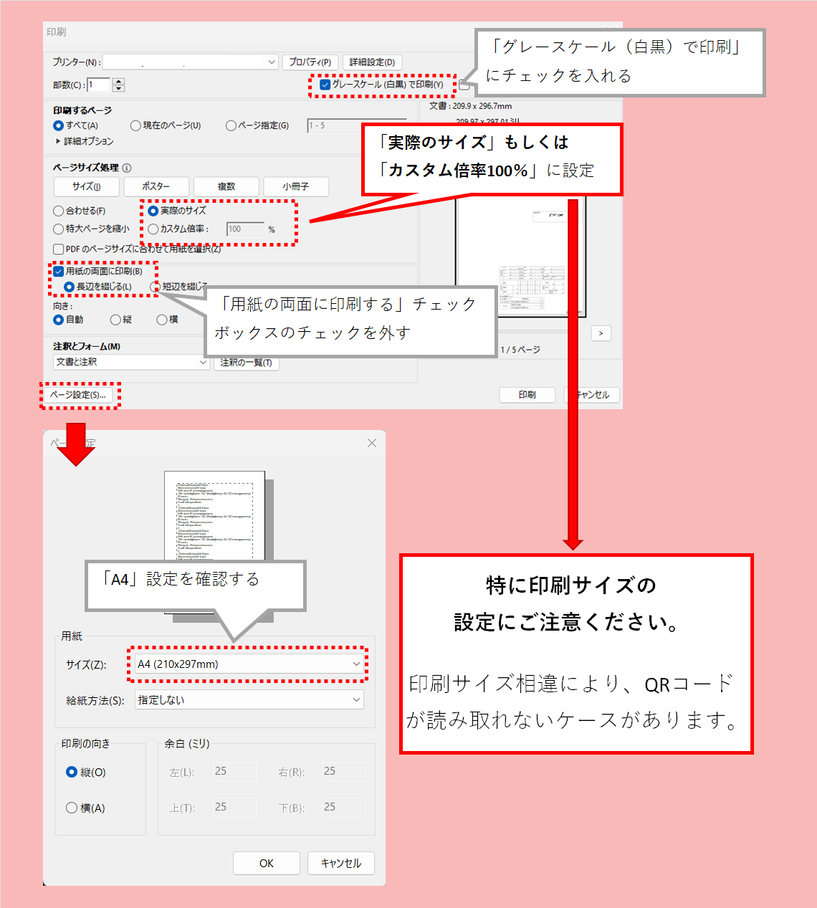817x908 pixels.
Task: Select the 複数 tab button
Action: (226, 186)
